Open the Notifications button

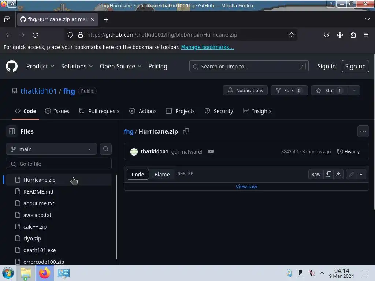(x=245, y=91)
